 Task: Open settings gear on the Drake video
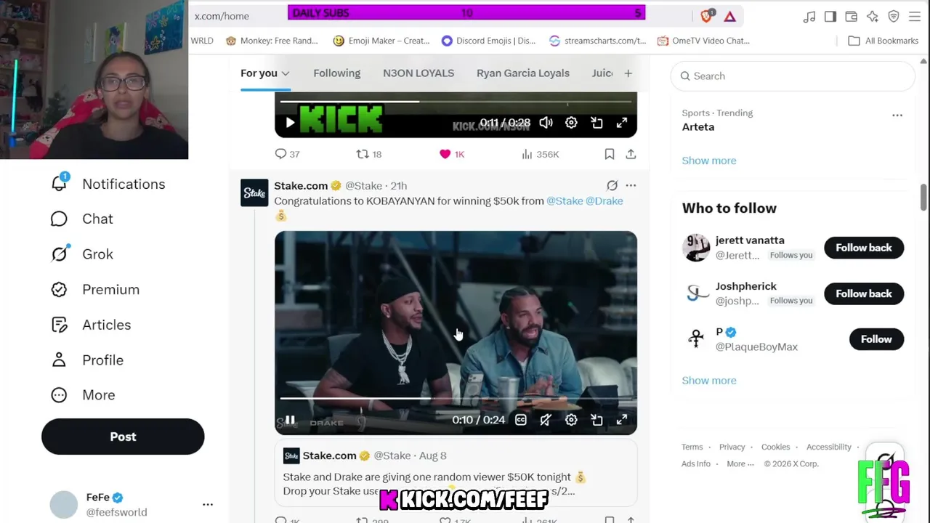click(x=571, y=420)
